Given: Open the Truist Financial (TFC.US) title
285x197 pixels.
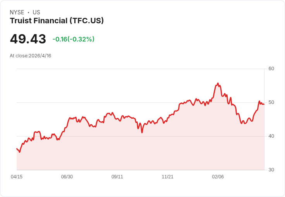Looking at the screenshot, I should click(57, 21).
